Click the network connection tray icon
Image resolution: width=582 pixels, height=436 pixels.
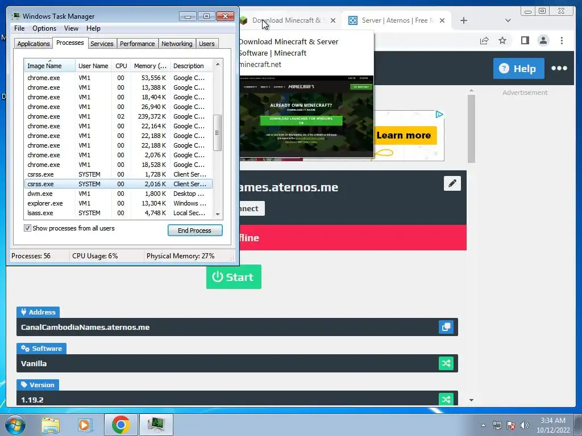pyautogui.click(x=497, y=425)
